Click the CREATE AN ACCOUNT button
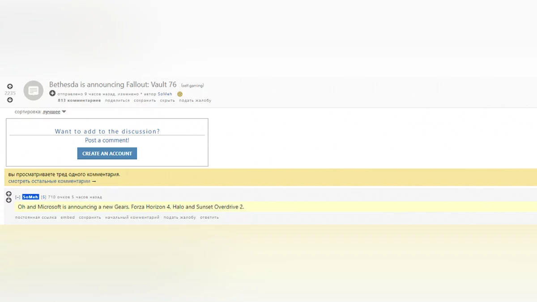Image resolution: width=537 pixels, height=302 pixels. tap(107, 153)
